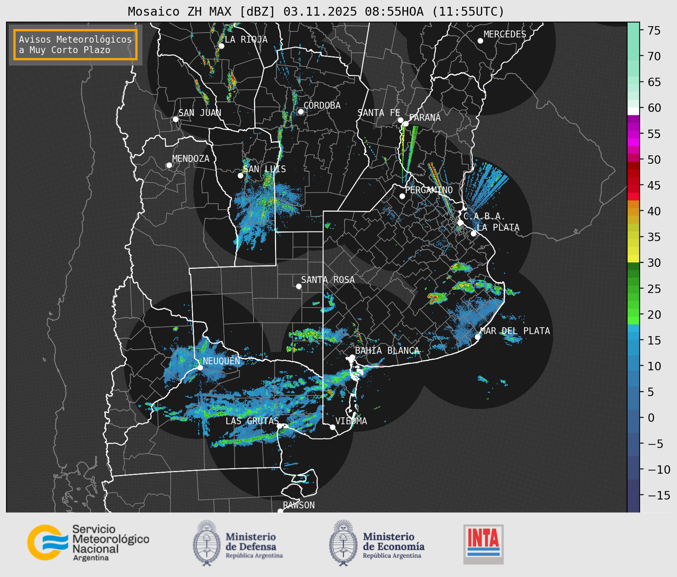Click the MERCEDES city marker
The height and width of the screenshot is (577, 677).
click(x=480, y=41)
